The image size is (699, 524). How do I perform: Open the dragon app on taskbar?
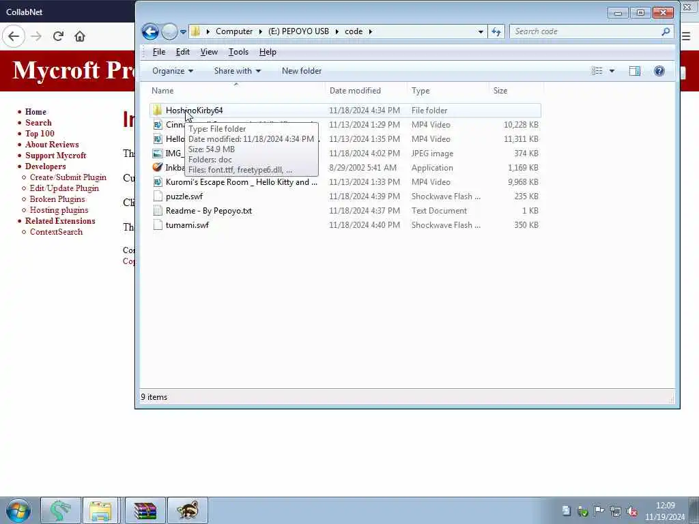(61, 510)
